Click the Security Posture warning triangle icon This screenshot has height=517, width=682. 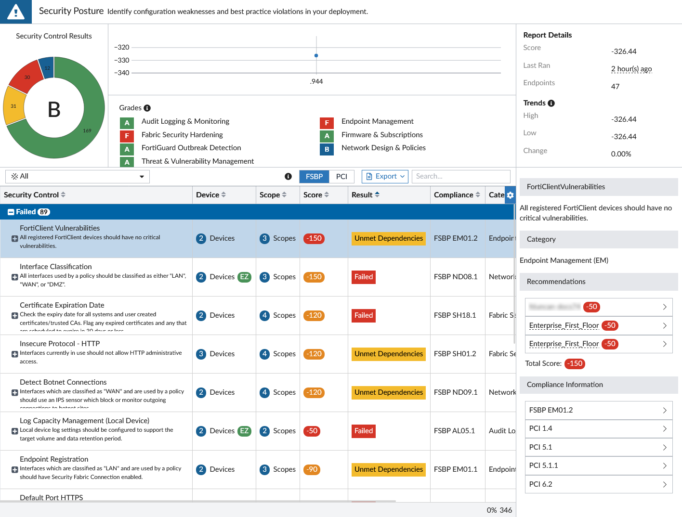pos(15,11)
